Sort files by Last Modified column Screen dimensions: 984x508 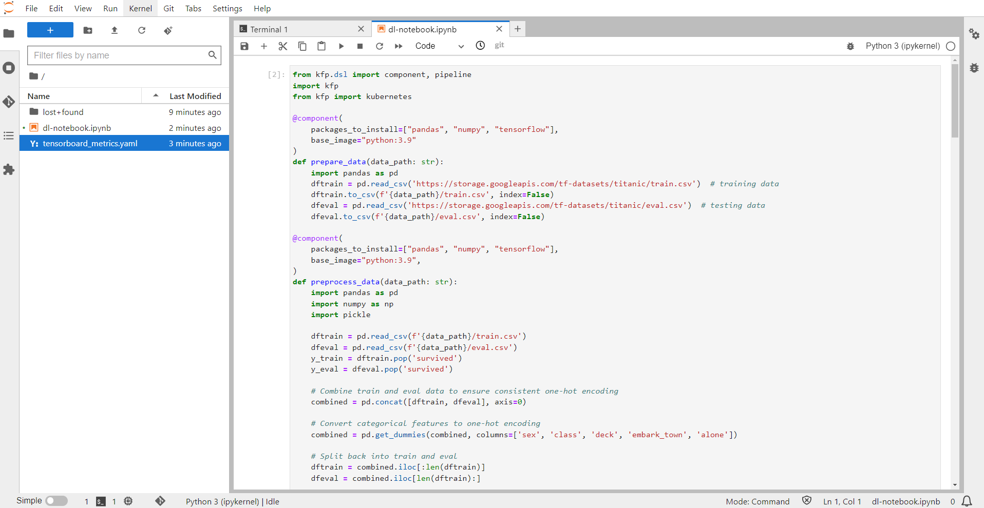pos(185,96)
